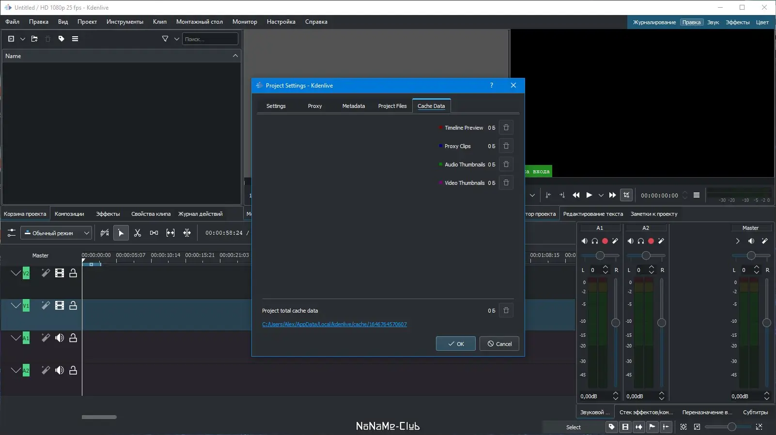This screenshot has width=776, height=435.
Task: Enable record on mixer channel A1
Action: point(605,241)
